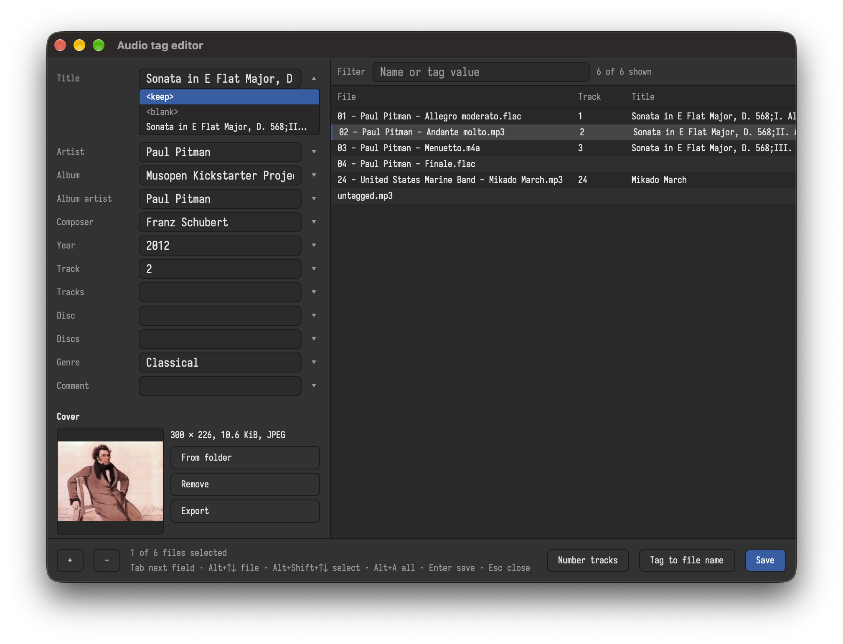Click the Schubert cover art thumbnail

click(x=110, y=481)
